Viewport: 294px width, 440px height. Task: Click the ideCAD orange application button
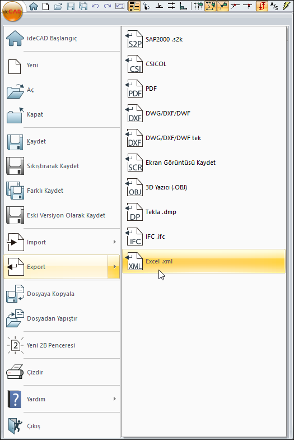pyautogui.click(x=12, y=11)
